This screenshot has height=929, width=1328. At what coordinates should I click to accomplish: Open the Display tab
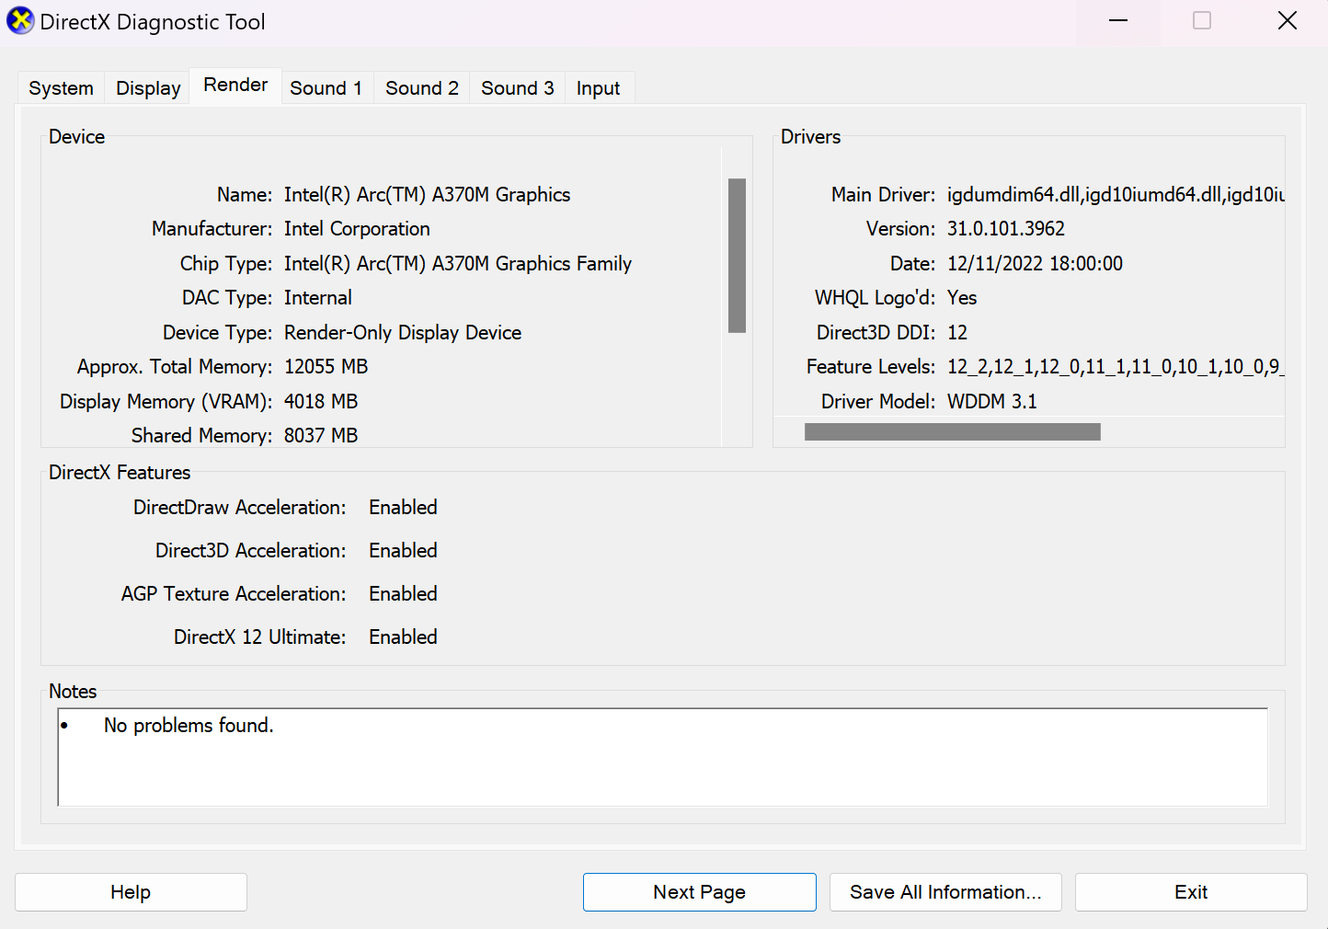pyautogui.click(x=147, y=88)
